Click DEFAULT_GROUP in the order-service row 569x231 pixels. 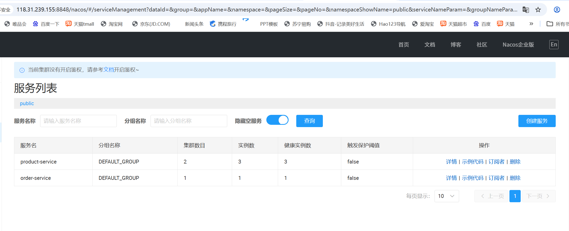[x=119, y=178]
